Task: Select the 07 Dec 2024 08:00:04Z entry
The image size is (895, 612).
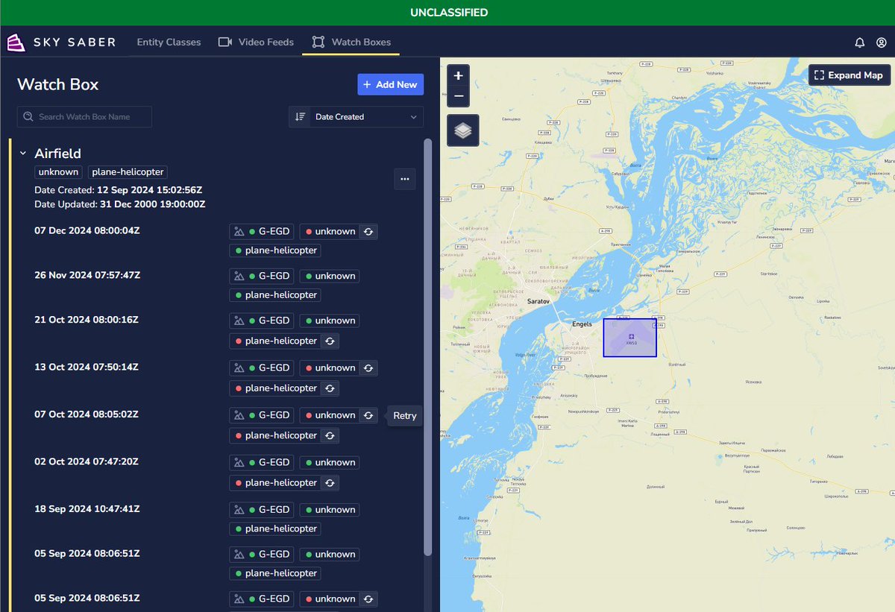Action: click(x=87, y=230)
